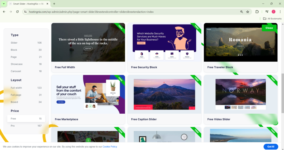Accept cookies with Got It! button
This screenshot has width=284, height=150.
tap(271, 147)
